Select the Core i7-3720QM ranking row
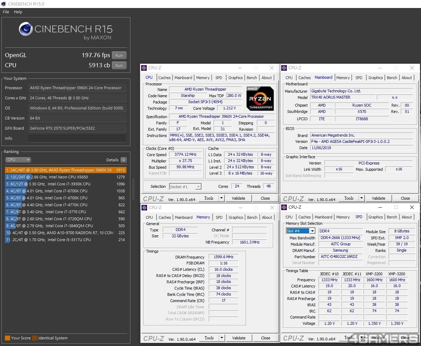Viewport: 421px width, 346px height. (66, 219)
